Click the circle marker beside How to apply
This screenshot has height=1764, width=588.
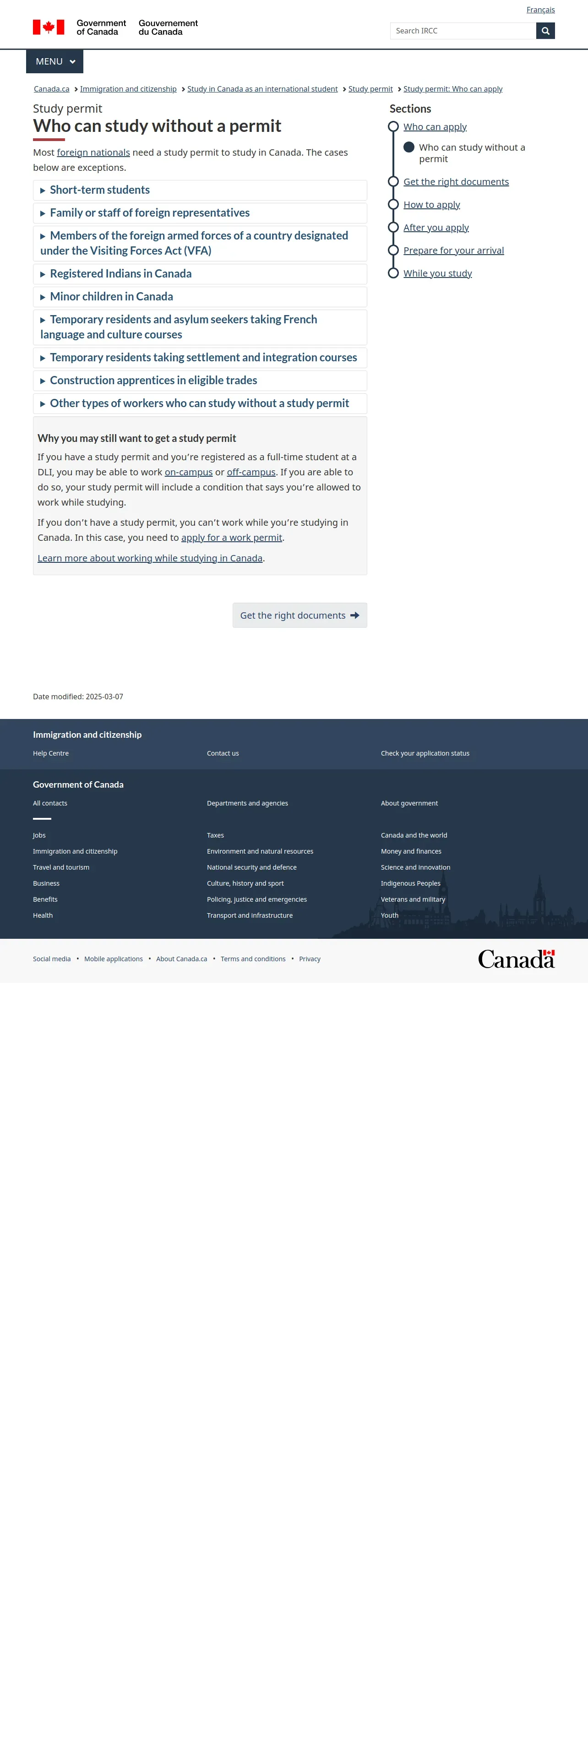point(393,205)
